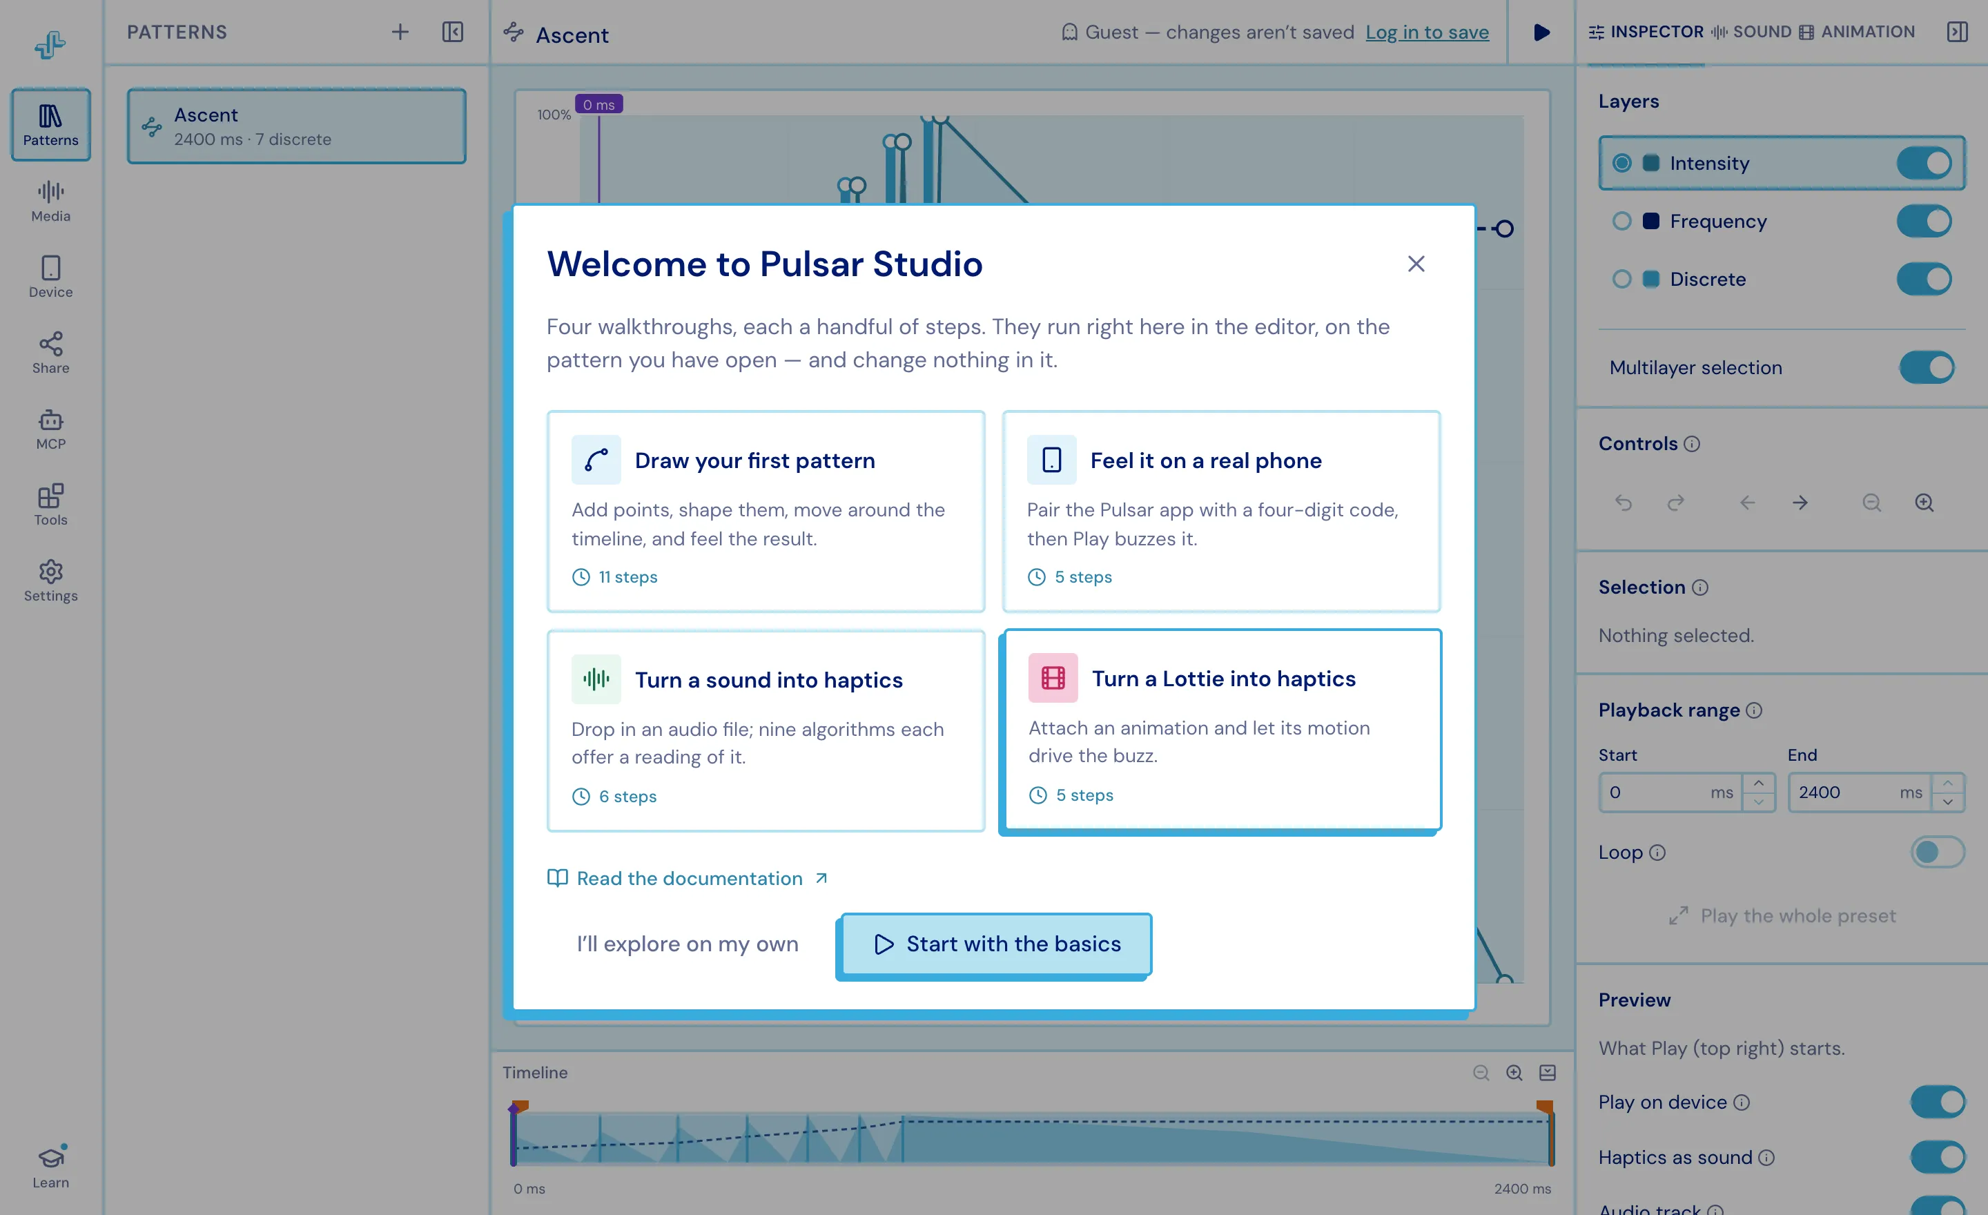Click the 0 ms playhead marker
The width and height of the screenshot is (1988, 1215).
coord(598,104)
